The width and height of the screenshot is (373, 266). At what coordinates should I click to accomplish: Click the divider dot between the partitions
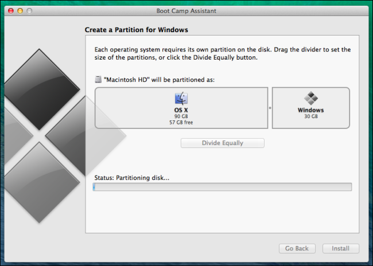[x=270, y=108]
